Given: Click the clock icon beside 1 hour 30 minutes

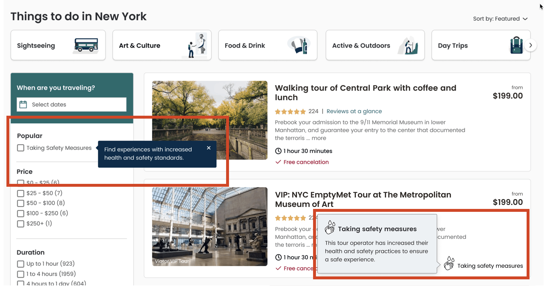Looking at the screenshot, I should pyautogui.click(x=278, y=151).
